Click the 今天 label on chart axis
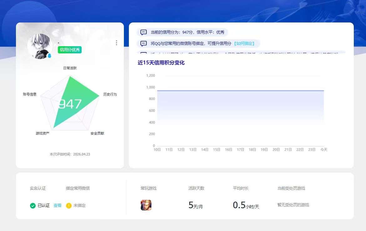This screenshot has height=231, width=366. tap(324, 150)
